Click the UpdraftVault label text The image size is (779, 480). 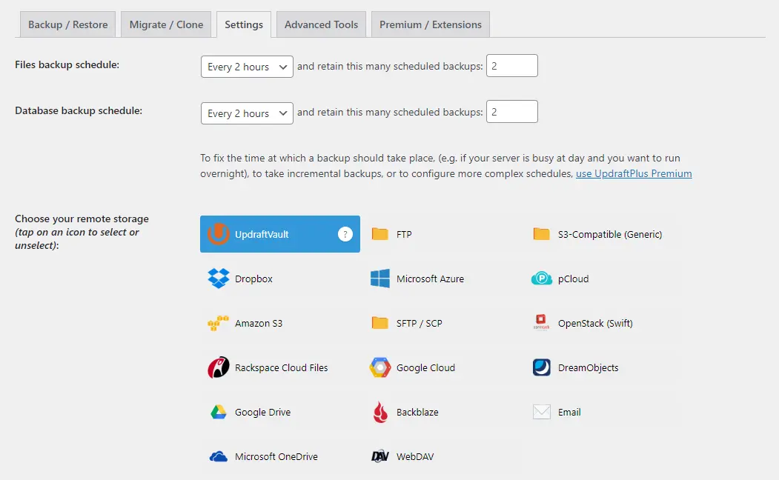262,234
